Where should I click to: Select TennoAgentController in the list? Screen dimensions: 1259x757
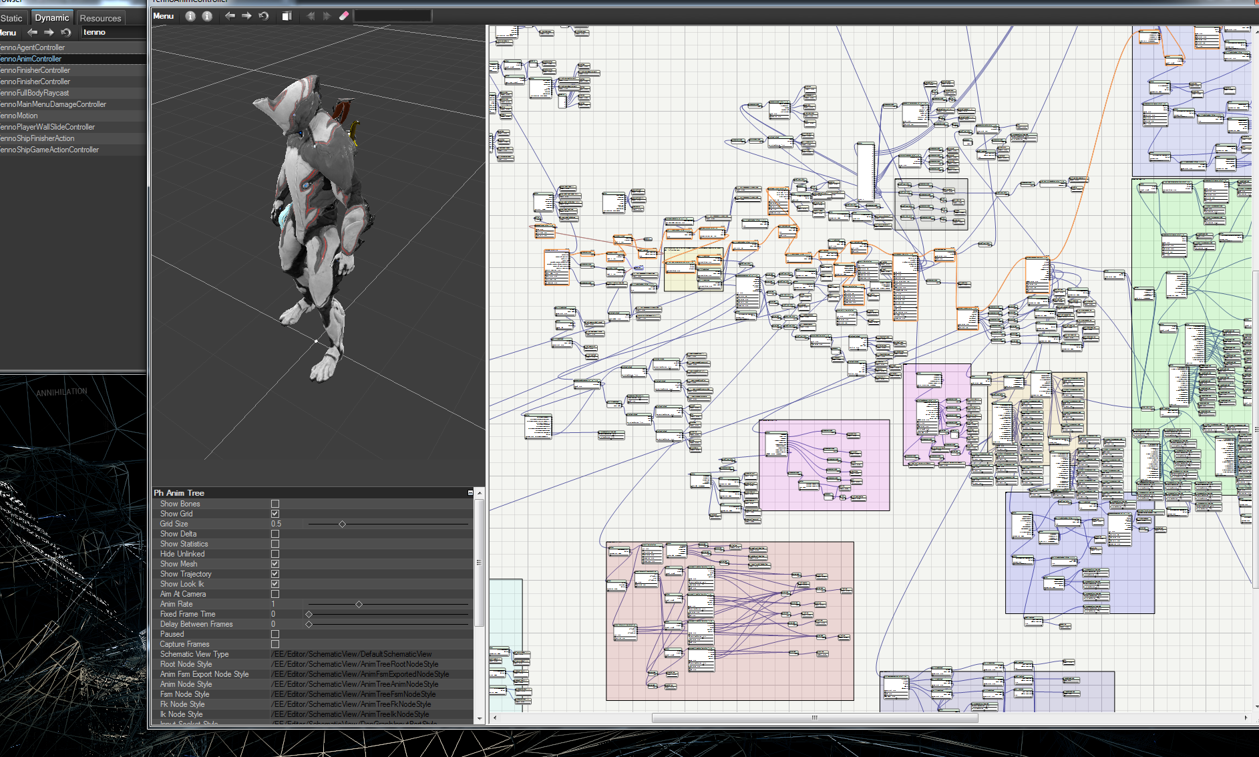pos(33,47)
